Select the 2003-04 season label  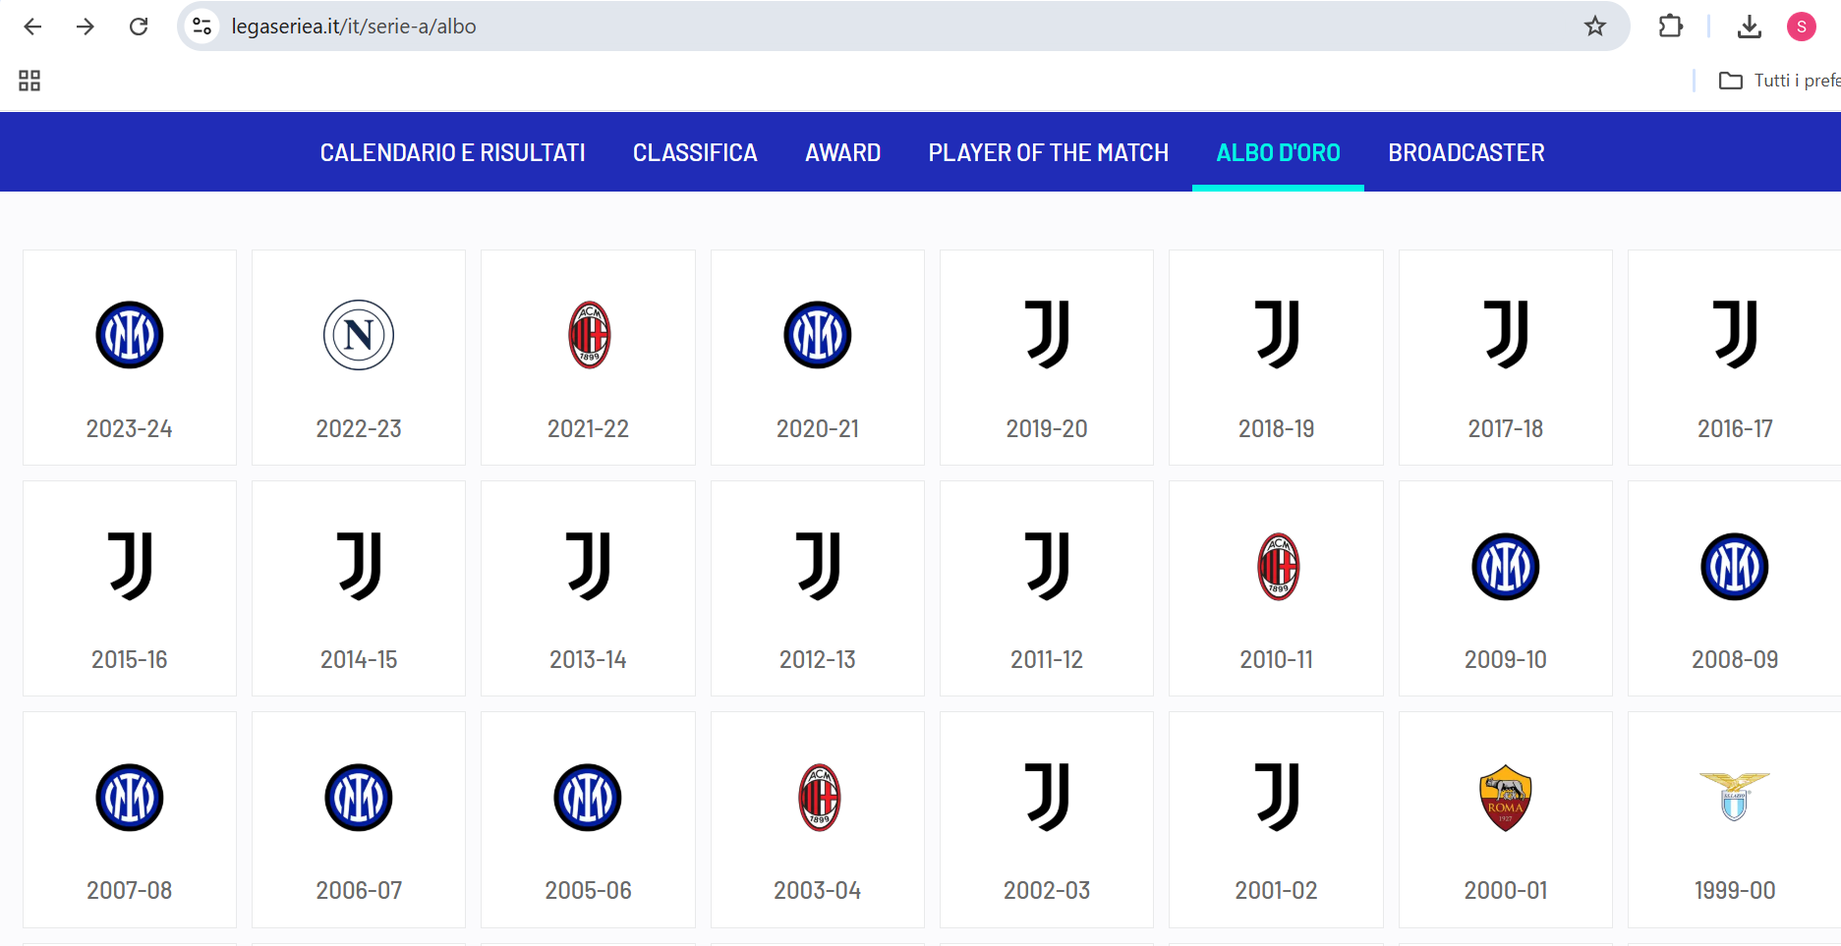click(x=818, y=890)
